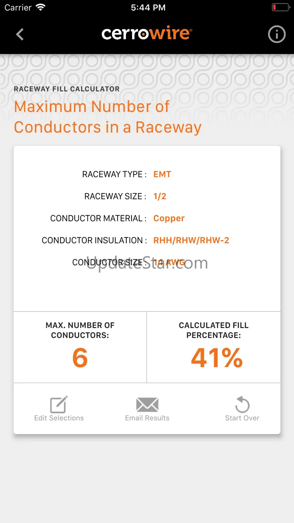Tap the 41% calculated fill percentage

point(217,358)
